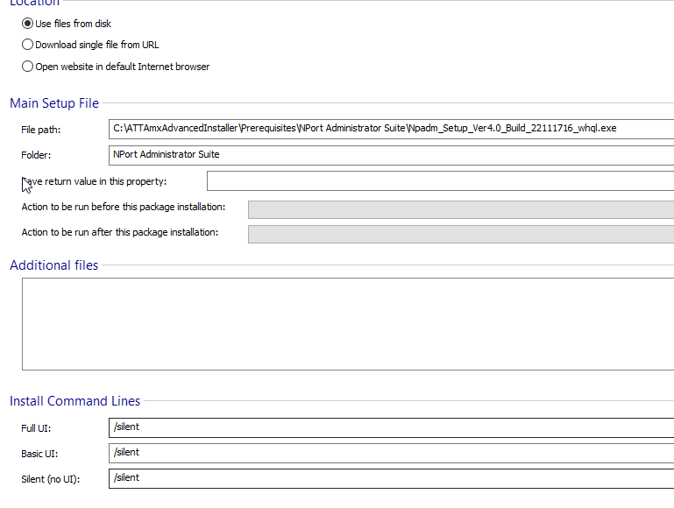This screenshot has height=508, width=674.
Task: Focus the Folder input box
Action: (x=391, y=155)
